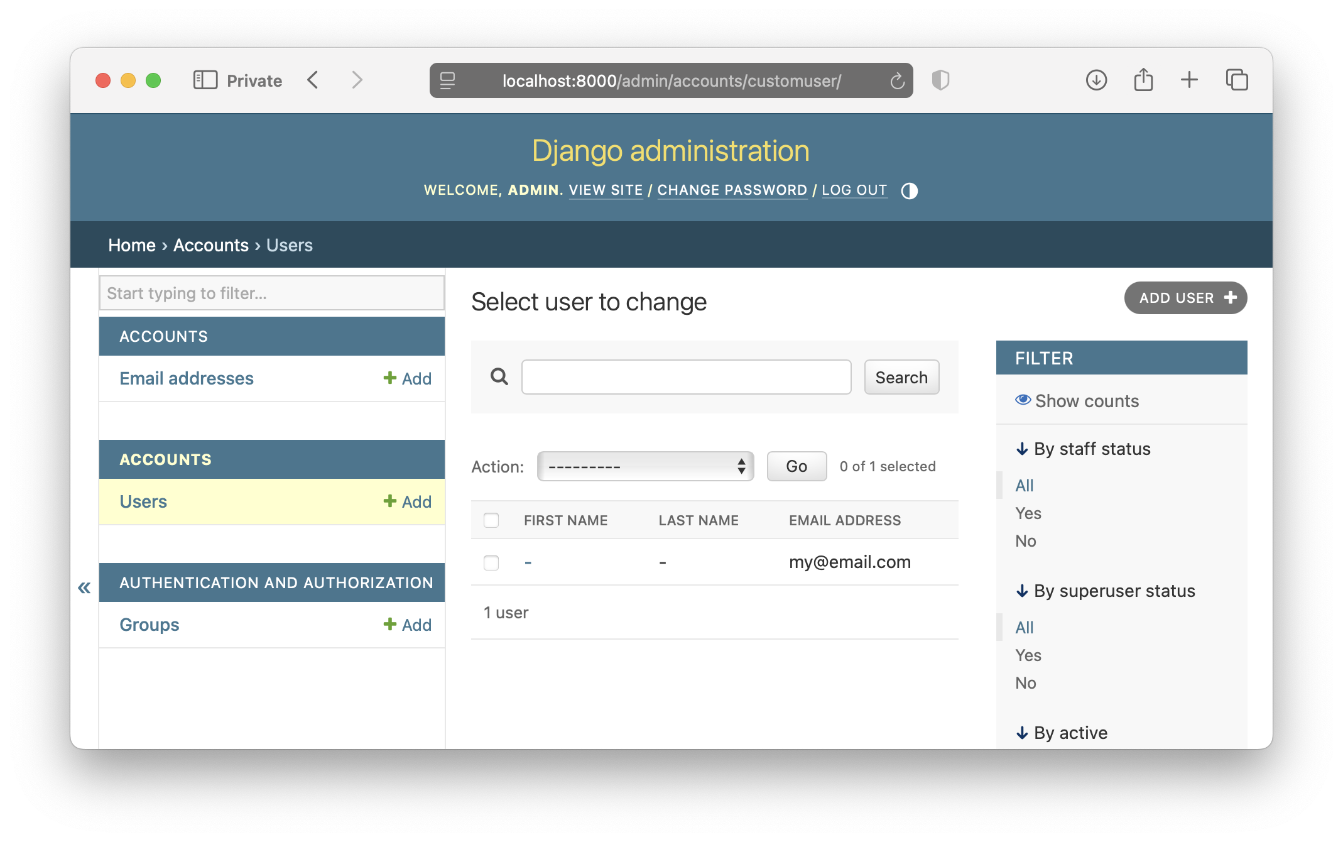Click the browser reload page icon
Image resolution: width=1343 pixels, height=842 pixels.
pos(897,80)
